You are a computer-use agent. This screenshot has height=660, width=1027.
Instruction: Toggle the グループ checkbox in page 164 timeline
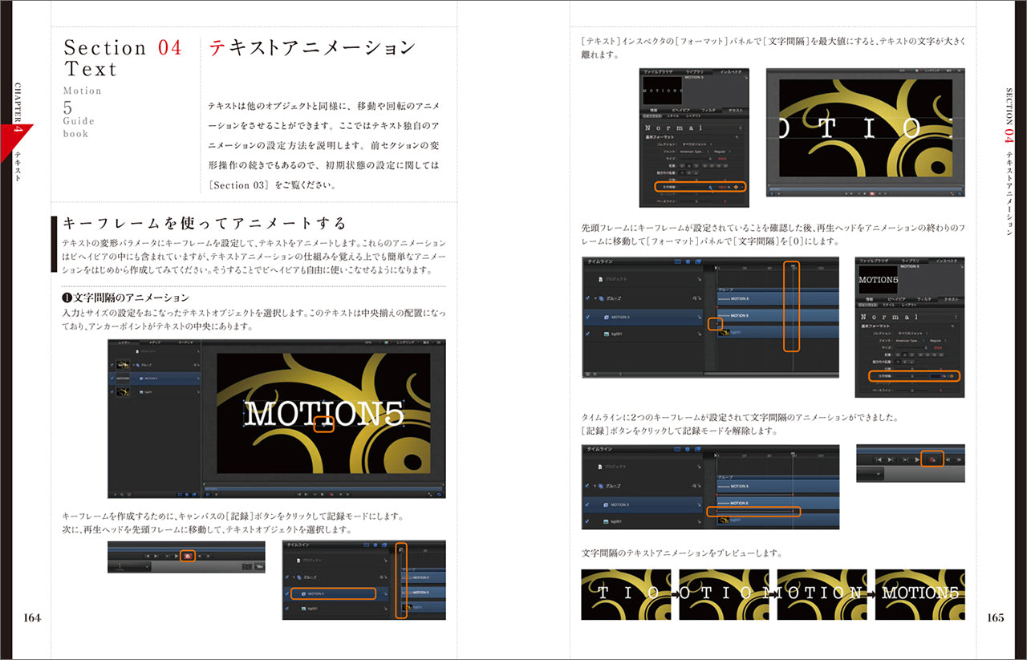[287, 577]
